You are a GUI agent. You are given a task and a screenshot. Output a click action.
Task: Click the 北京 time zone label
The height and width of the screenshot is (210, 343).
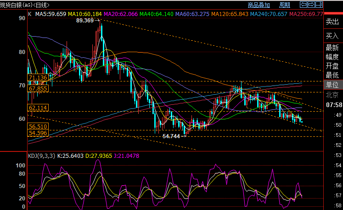click(x=332, y=95)
